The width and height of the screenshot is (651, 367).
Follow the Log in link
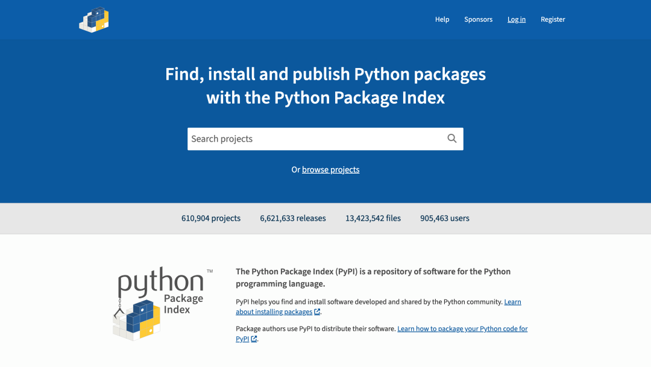[x=517, y=19]
